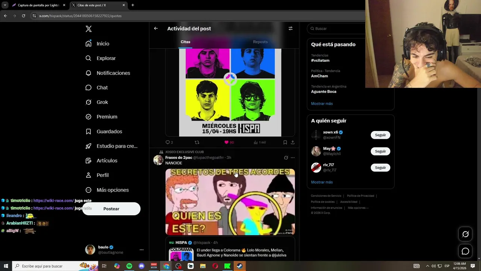Click the repost icon on the Colorama post
The height and width of the screenshot is (271, 481).
click(x=197, y=142)
